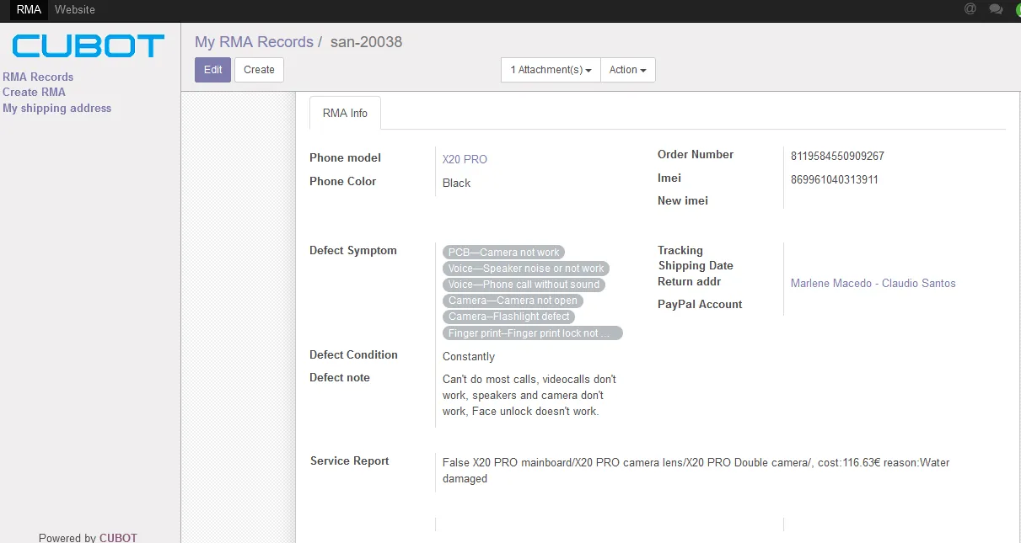Click the Return addr field label

tap(690, 281)
